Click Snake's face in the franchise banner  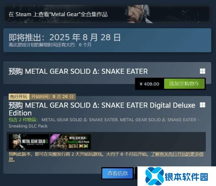click(x=136, y=14)
